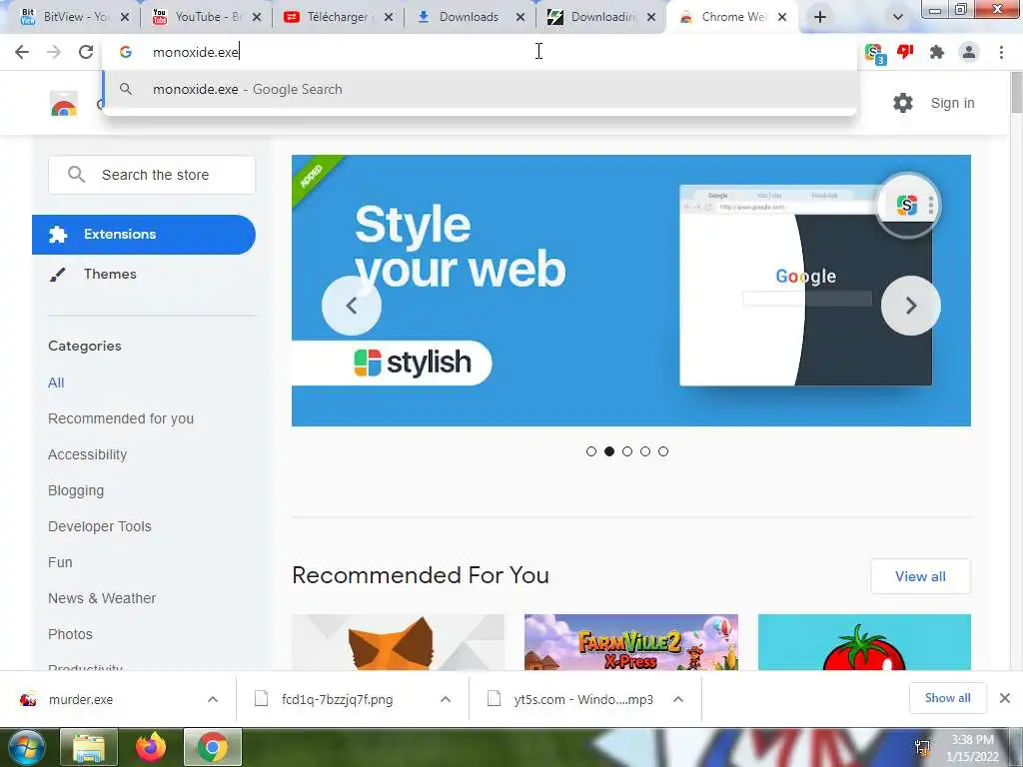Close the Télécharger tab

[x=389, y=17]
